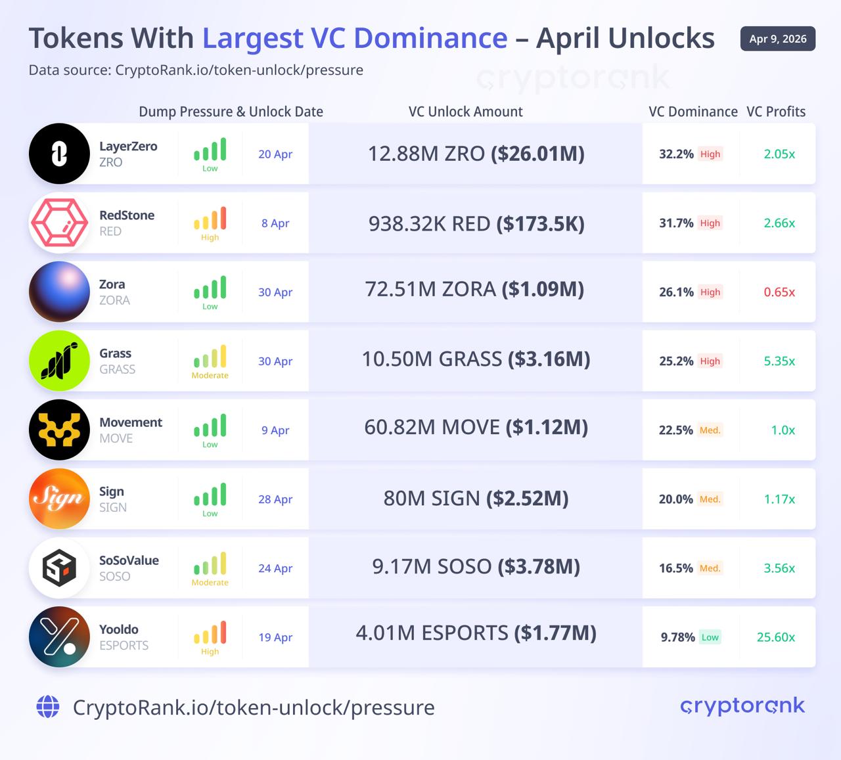Click the green Grass token logo

59,361
